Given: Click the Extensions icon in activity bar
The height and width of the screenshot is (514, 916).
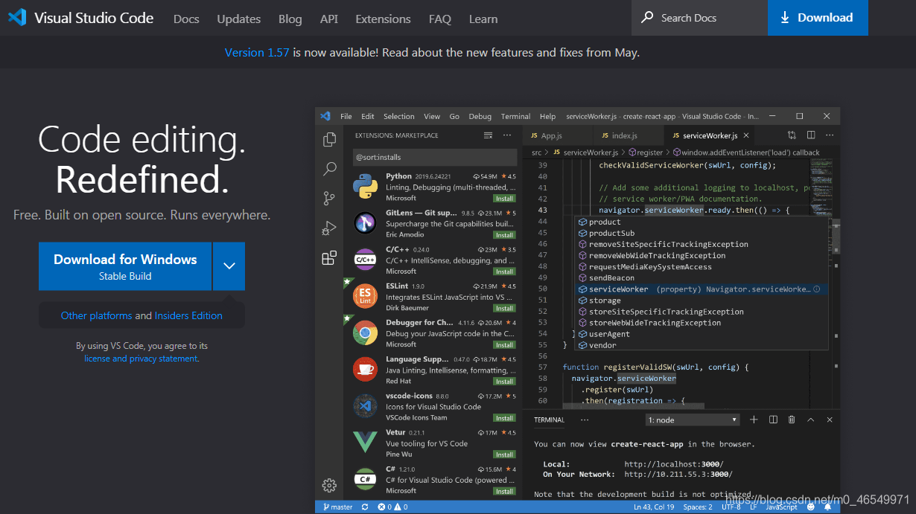Looking at the screenshot, I should point(329,258).
